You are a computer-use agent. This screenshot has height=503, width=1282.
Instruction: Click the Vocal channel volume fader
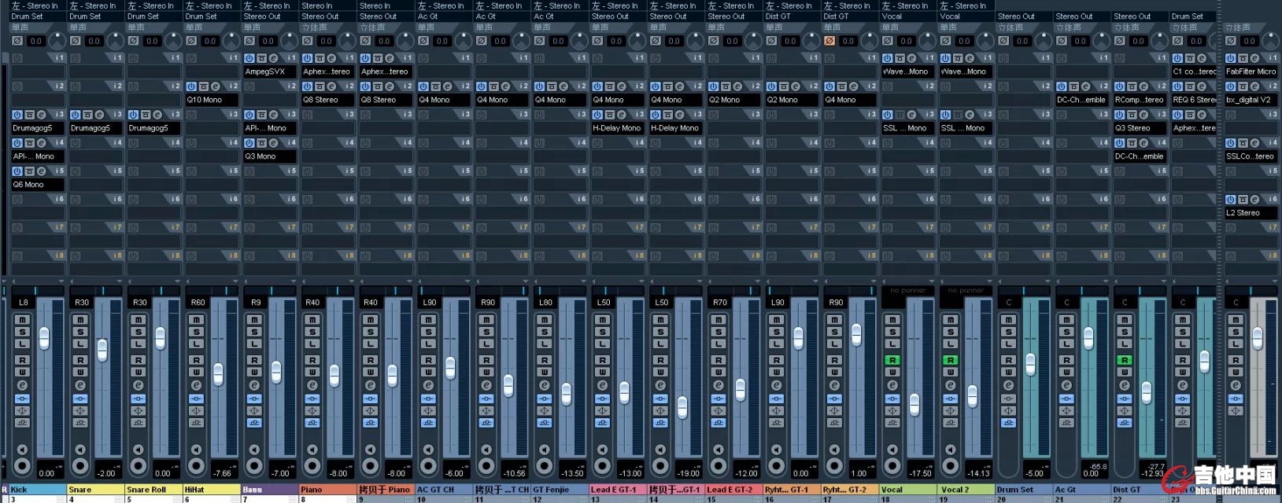click(x=914, y=405)
